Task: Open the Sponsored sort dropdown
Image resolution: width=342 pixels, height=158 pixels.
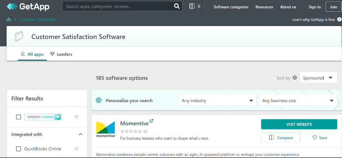Action: (x=319, y=78)
